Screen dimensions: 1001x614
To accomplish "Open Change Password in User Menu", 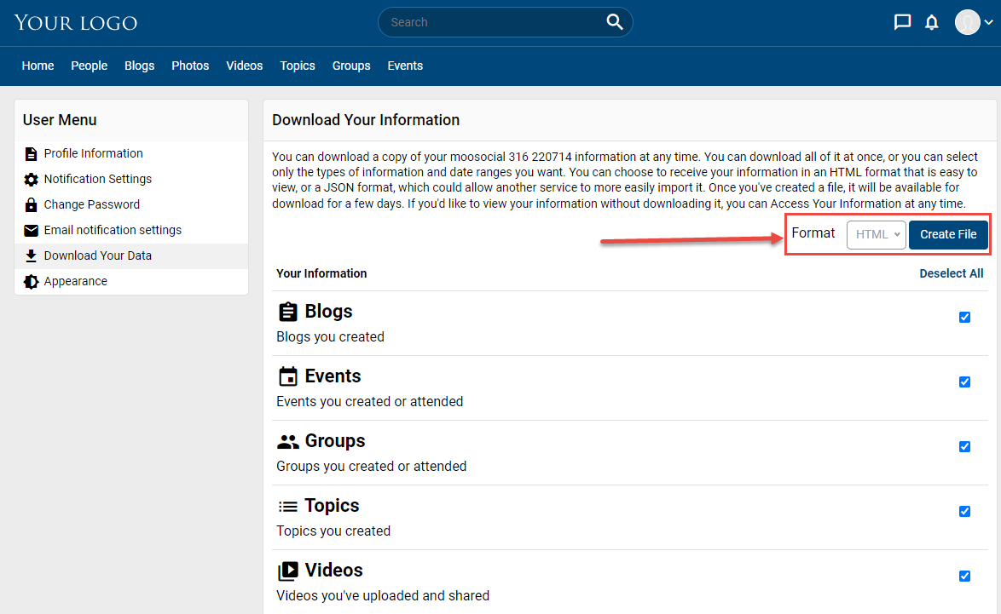I will 92,204.
